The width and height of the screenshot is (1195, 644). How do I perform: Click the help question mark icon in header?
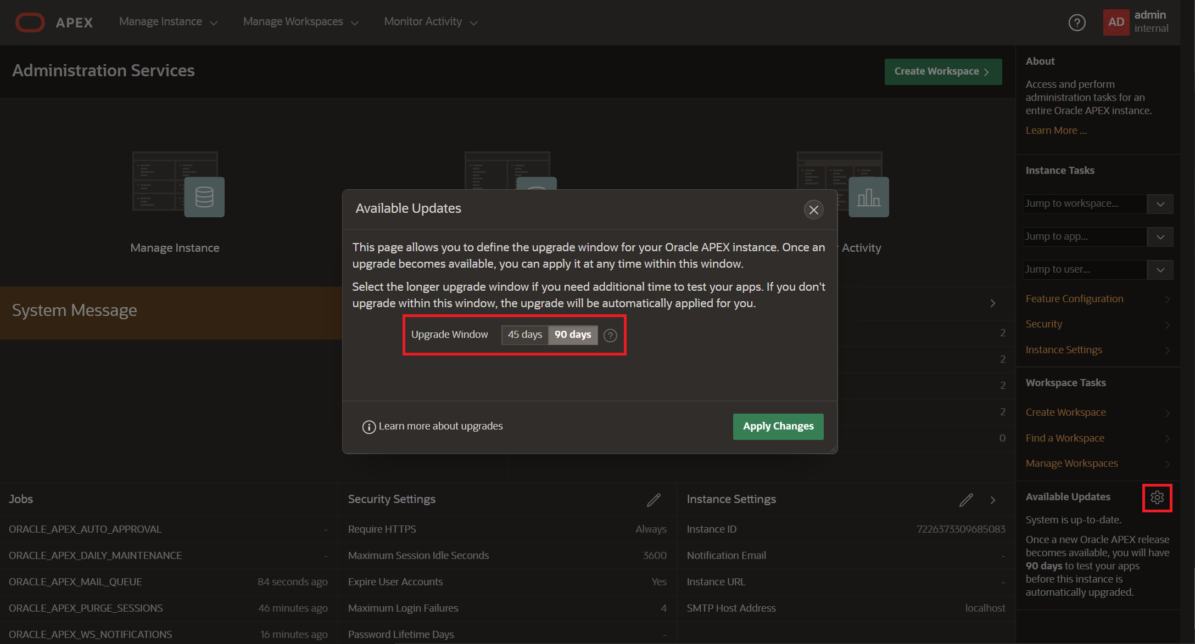click(1077, 22)
